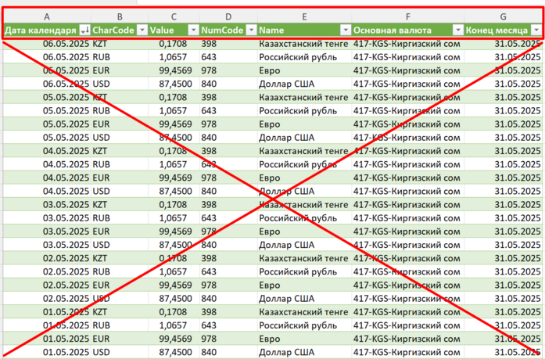
Task: Expand the NumCode filter arrow
Action: [x=251, y=31]
